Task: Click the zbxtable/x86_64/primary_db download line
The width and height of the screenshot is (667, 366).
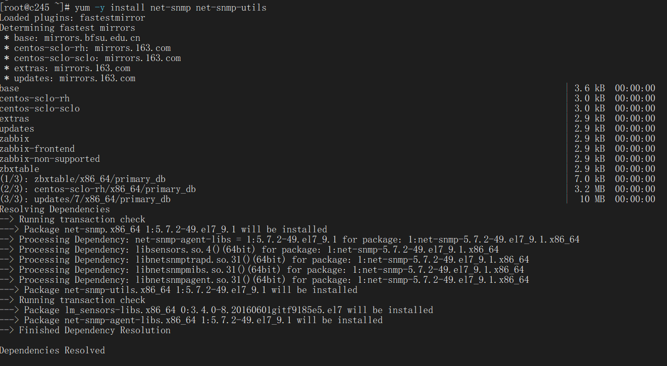Action: coord(83,179)
